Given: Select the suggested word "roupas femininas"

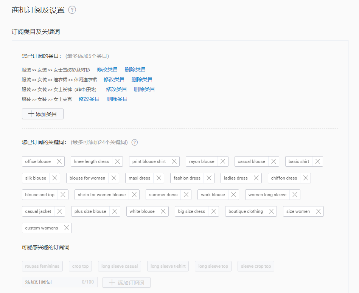Looking at the screenshot, I should (x=42, y=266).
